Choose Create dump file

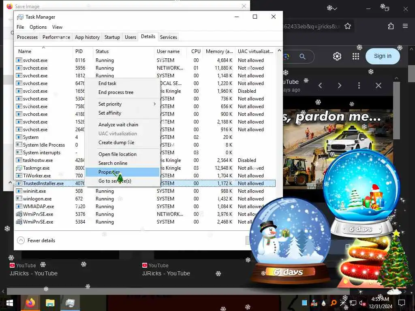click(116, 143)
